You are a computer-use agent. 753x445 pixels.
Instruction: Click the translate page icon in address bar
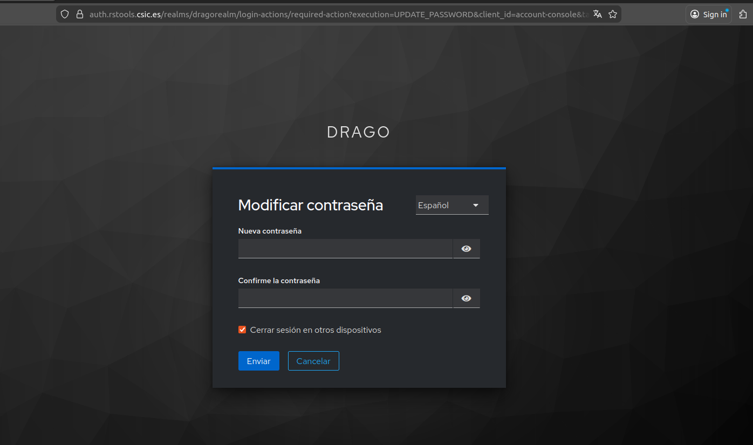tap(597, 15)
